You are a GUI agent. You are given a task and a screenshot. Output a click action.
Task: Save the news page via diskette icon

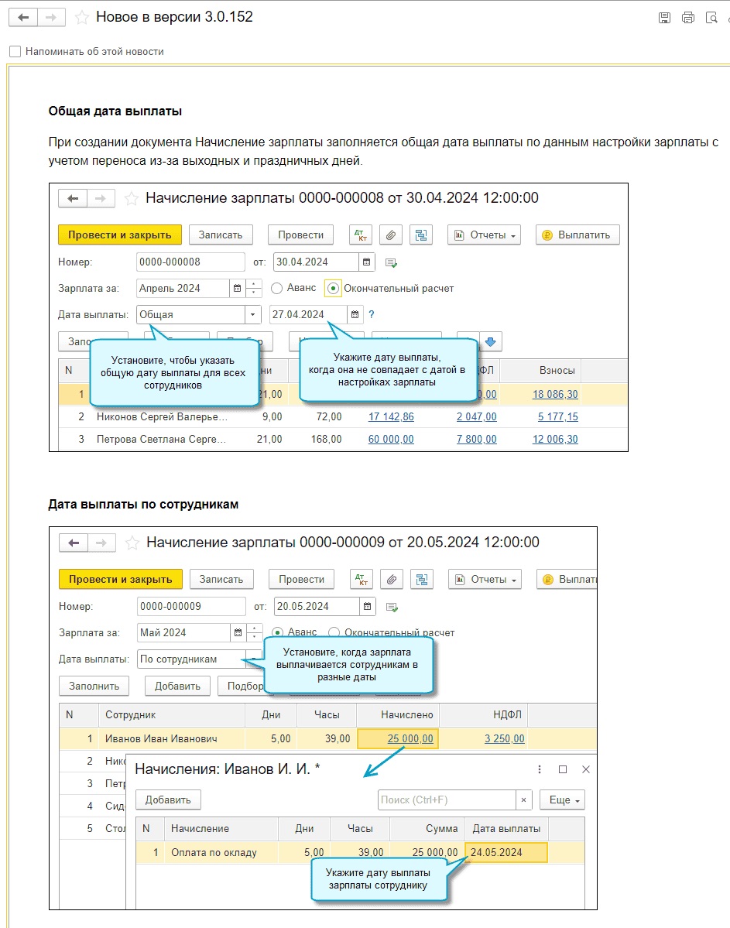coord(664,18)
